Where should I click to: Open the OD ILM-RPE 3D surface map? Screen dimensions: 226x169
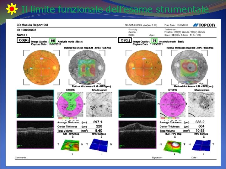(x=70, y=145)
